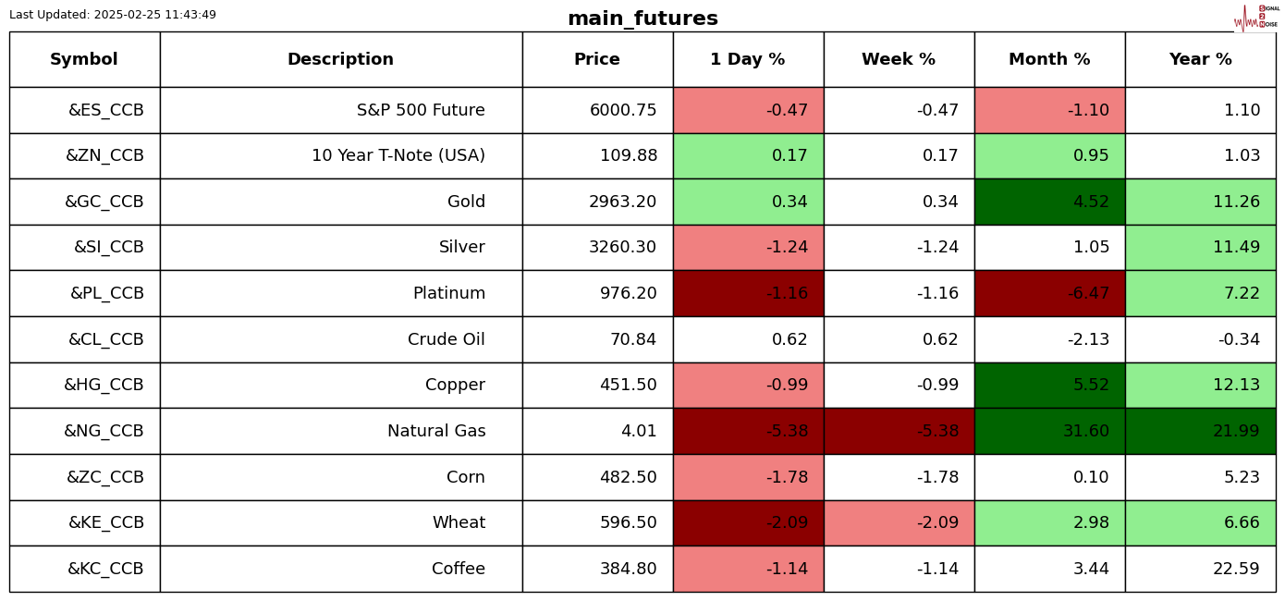Screen dimensions: 1285x601
Task: Click the dark red -6.47 Platinum cell
Action: 1049,293
